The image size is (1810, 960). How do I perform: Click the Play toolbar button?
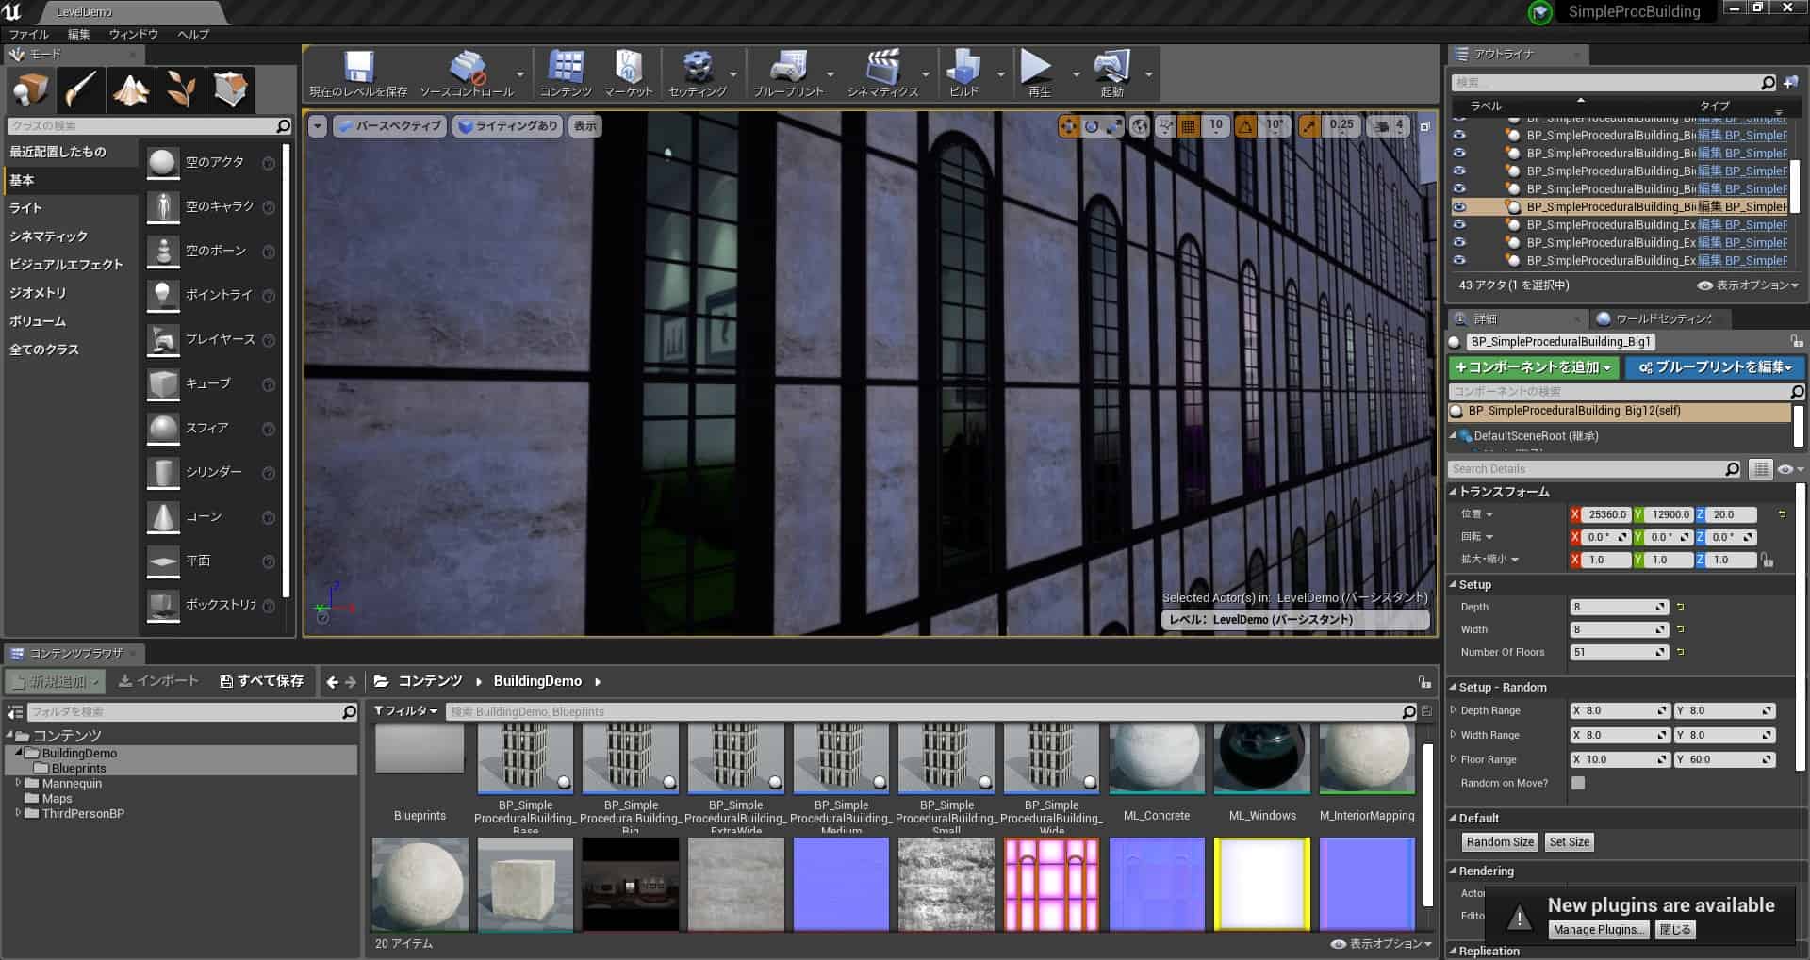pyautogui.click(x=1039, y=73)
